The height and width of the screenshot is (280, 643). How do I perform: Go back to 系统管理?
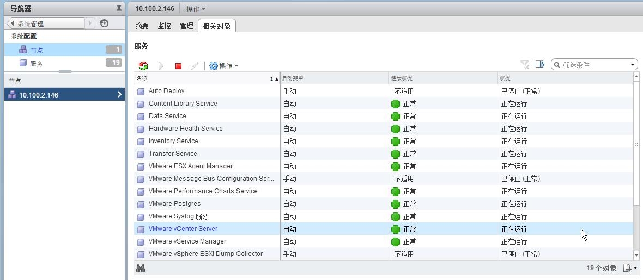(45, 24)
